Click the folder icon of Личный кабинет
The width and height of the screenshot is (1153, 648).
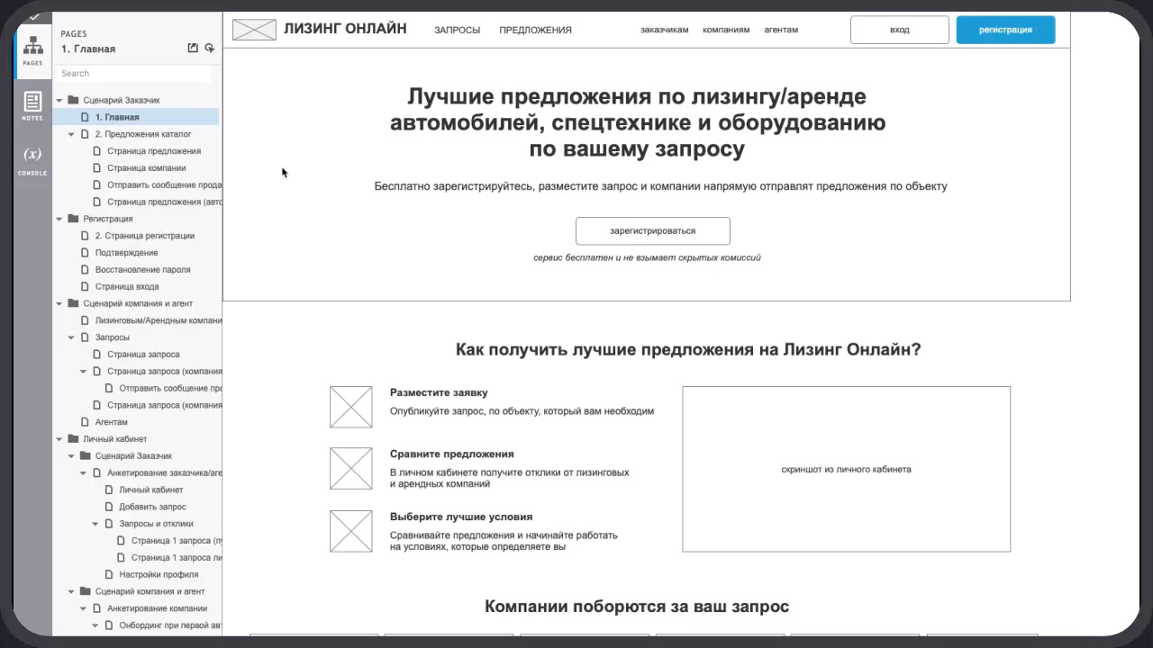[x=73, y=439]
